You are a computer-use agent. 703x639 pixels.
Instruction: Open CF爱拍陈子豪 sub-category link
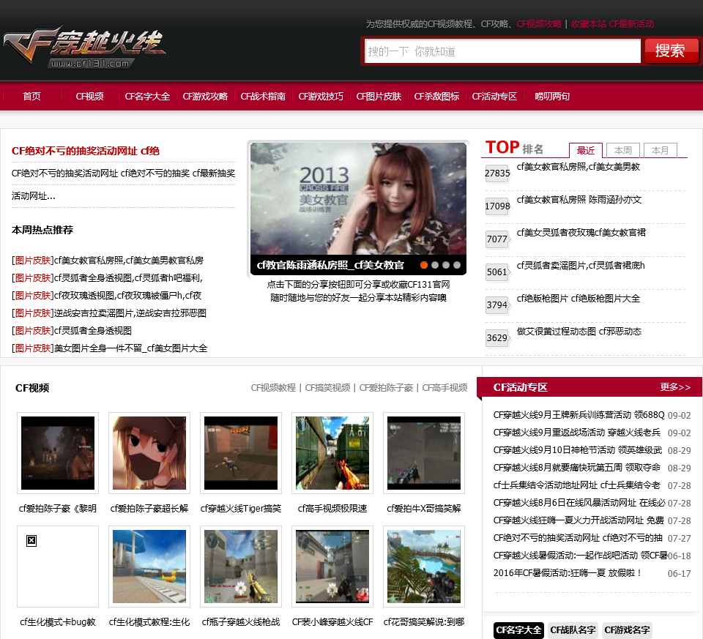point(386,388)
